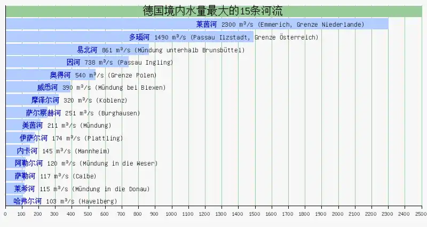427x227 pixels.
Task: Open the 易北河 link
Action: pyautogui.click(x=87, y=50)
